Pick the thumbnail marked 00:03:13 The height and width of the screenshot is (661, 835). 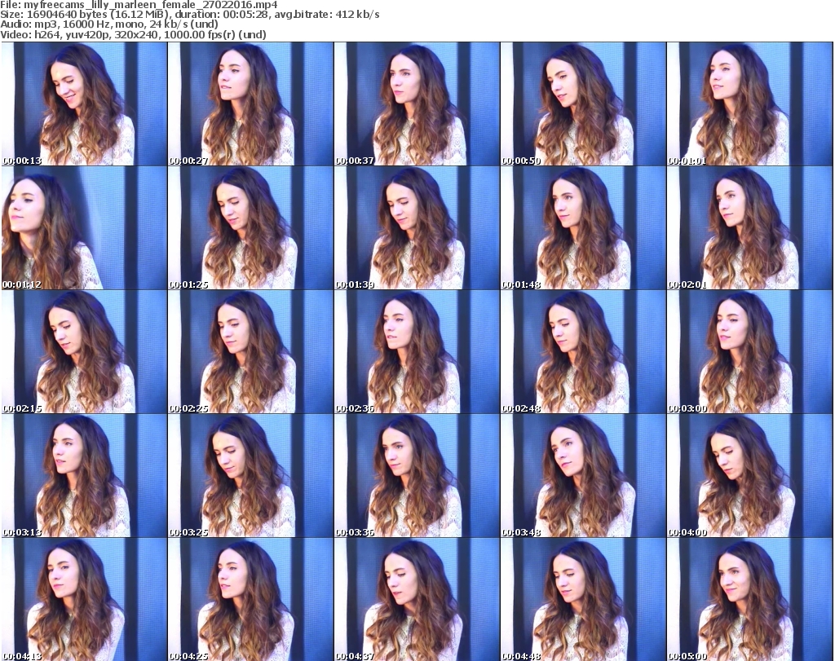click(x=84, y=476)
